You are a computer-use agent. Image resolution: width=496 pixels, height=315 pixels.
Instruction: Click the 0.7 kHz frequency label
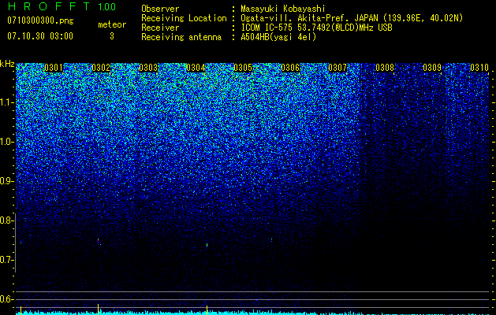point(6,260)
